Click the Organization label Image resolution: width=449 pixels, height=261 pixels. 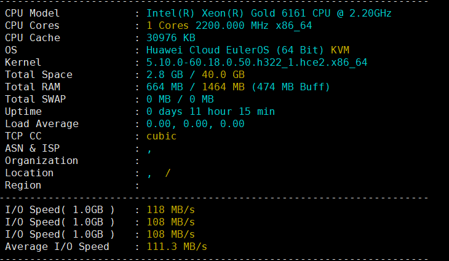click(42, 161)
